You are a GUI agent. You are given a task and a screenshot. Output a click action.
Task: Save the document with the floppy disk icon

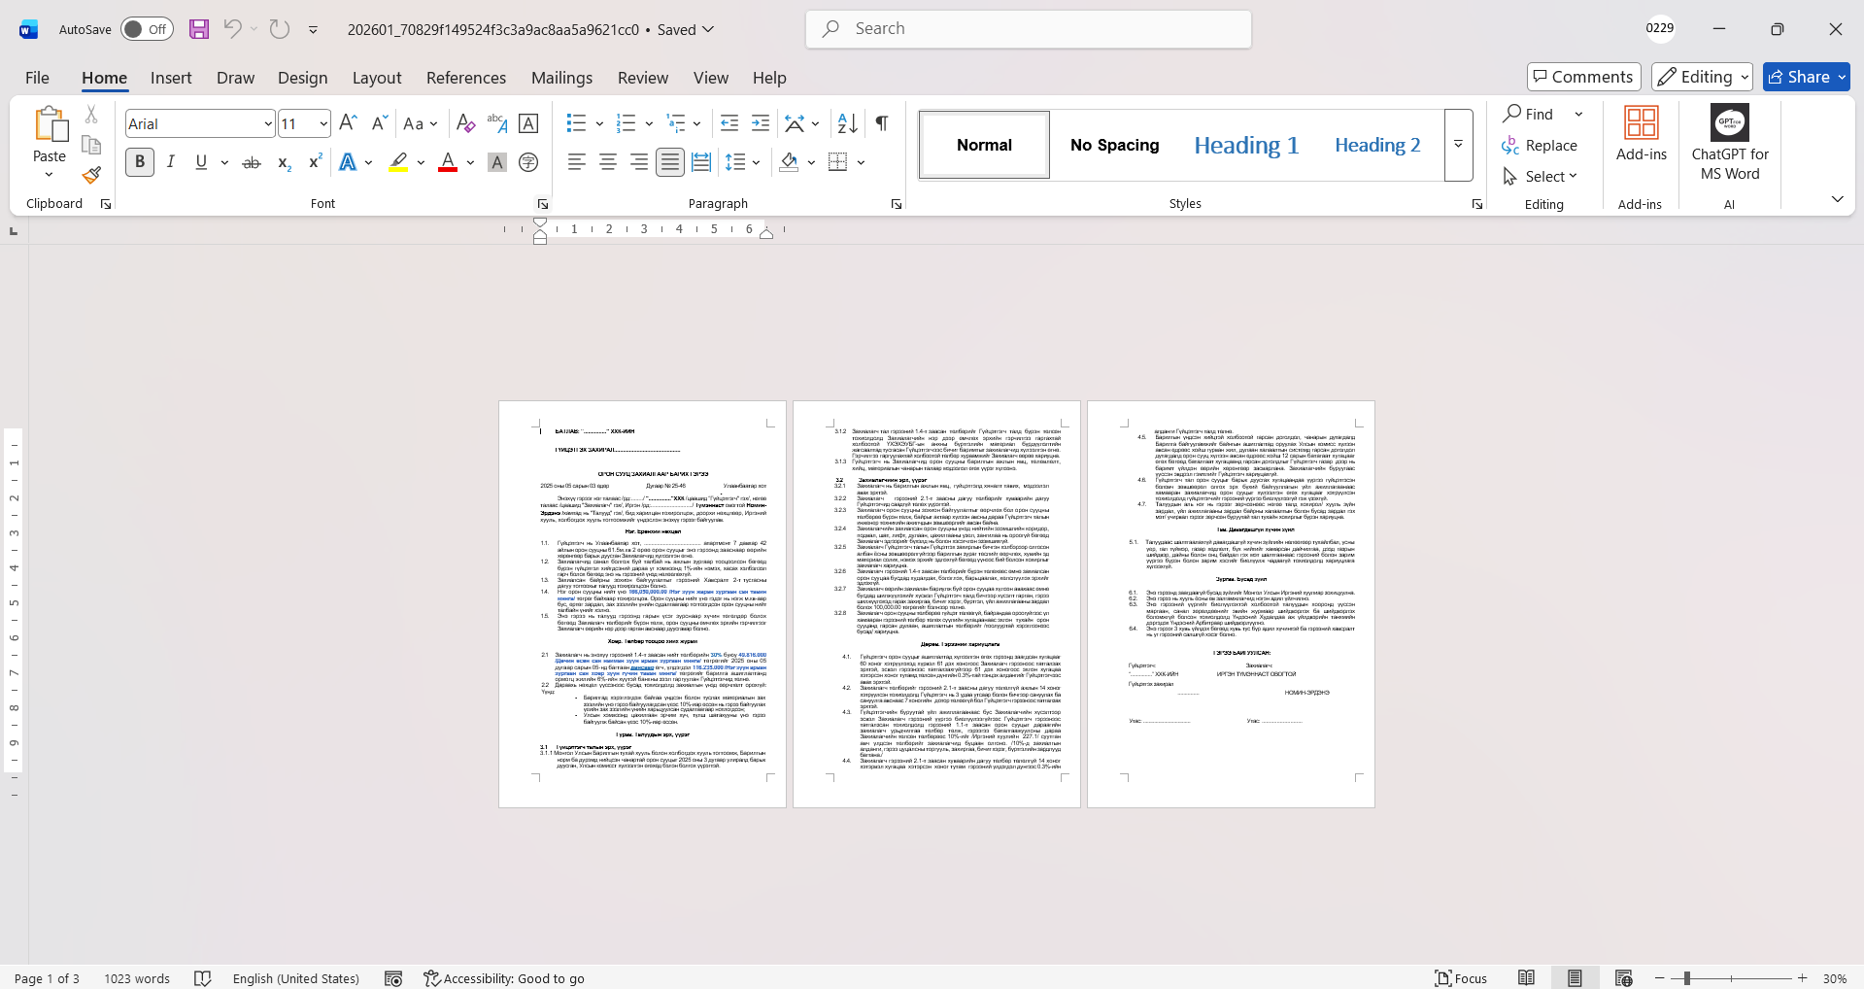199,29
